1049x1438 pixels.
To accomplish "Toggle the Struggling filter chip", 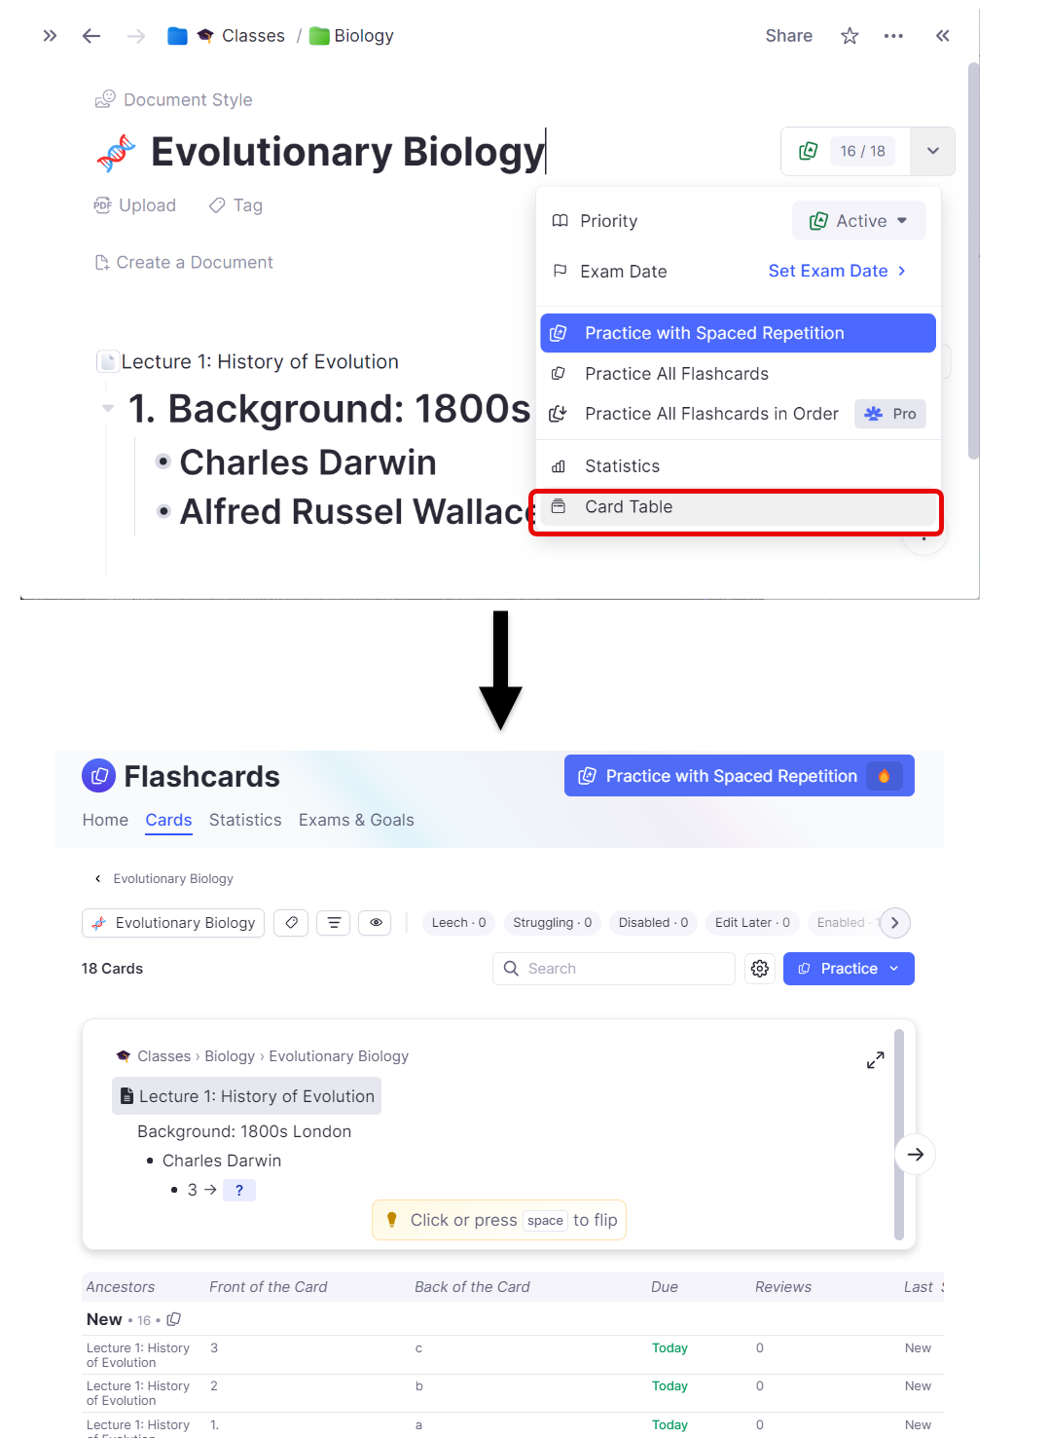I will pyautogui.click(x=552, y=923).
